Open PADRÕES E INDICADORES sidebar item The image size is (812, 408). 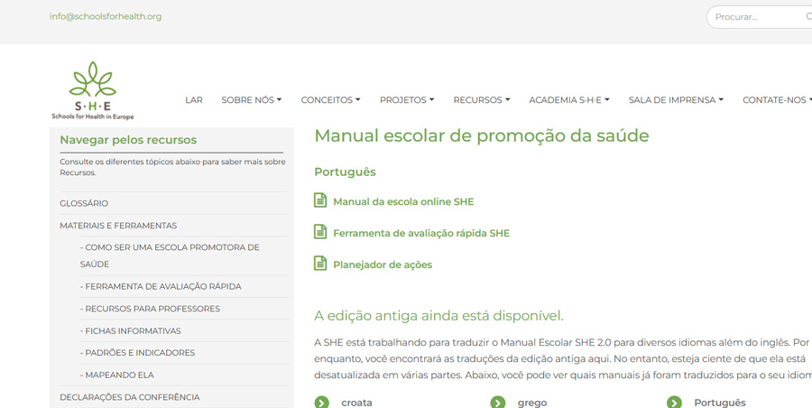[x=137, y=353]
